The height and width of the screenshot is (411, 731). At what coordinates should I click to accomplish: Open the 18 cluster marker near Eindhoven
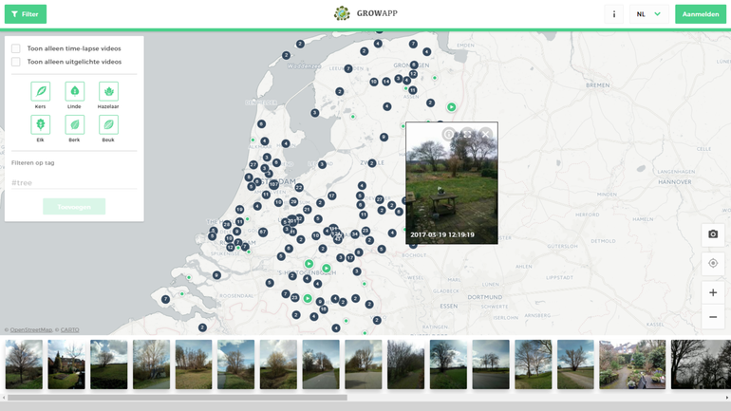323,308
